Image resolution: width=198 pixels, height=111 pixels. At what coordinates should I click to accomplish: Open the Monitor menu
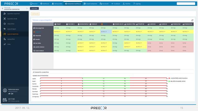coord(34,4)
